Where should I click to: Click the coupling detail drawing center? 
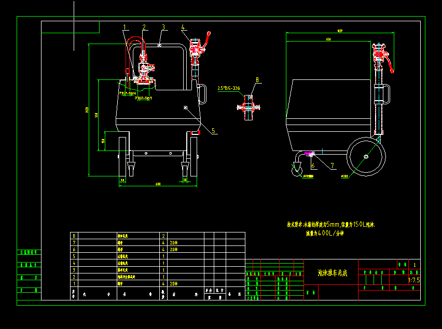coord(248,107)
